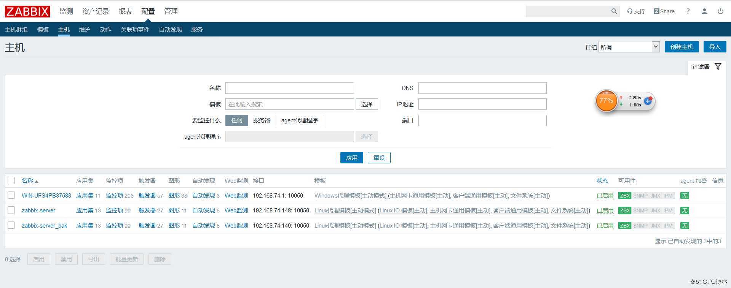Click 选择 button beside 模板 field
Image resolution: width=731 pixels, height=288 pixels.
(x=367, y=104)
